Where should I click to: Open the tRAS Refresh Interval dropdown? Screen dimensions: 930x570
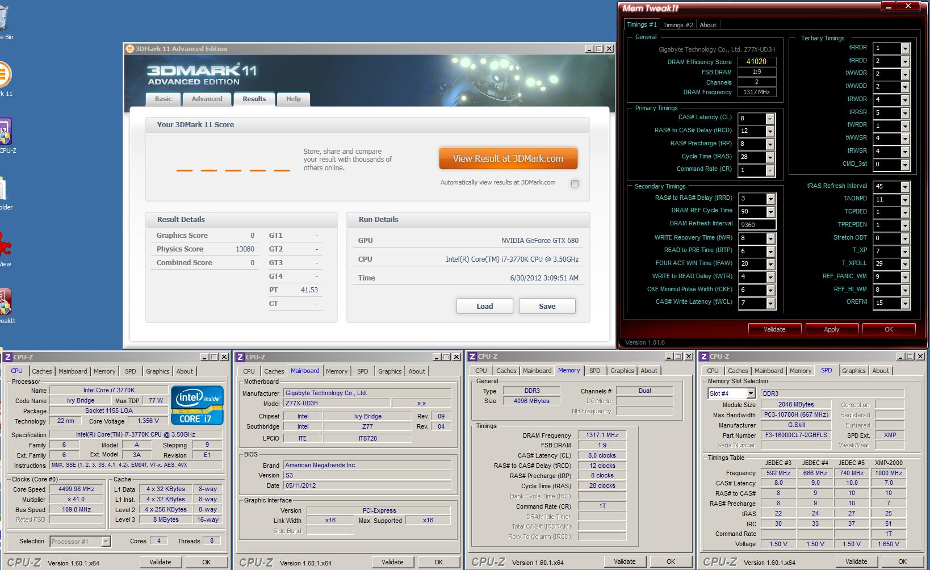(906, 187)
